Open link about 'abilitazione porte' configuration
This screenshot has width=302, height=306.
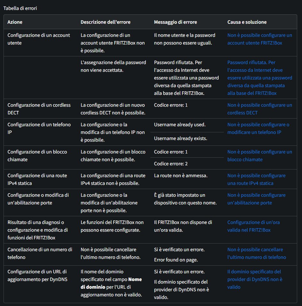tap(256, 199)
